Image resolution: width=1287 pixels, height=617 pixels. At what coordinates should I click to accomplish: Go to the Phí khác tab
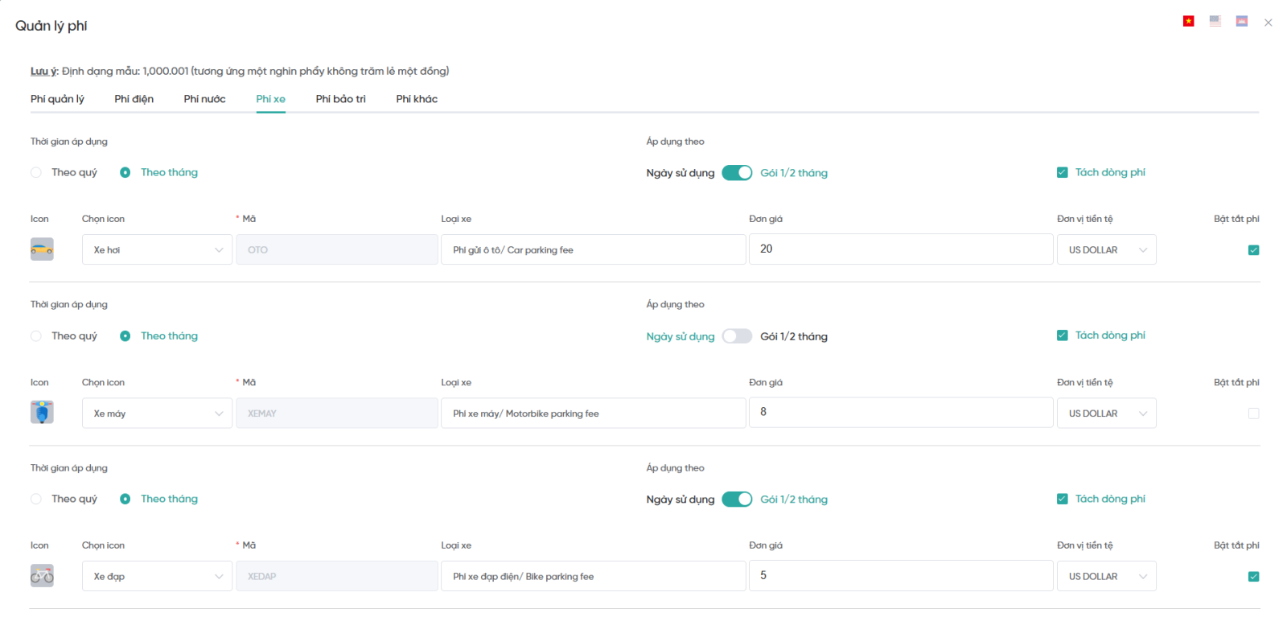click(x=417, y=99)
